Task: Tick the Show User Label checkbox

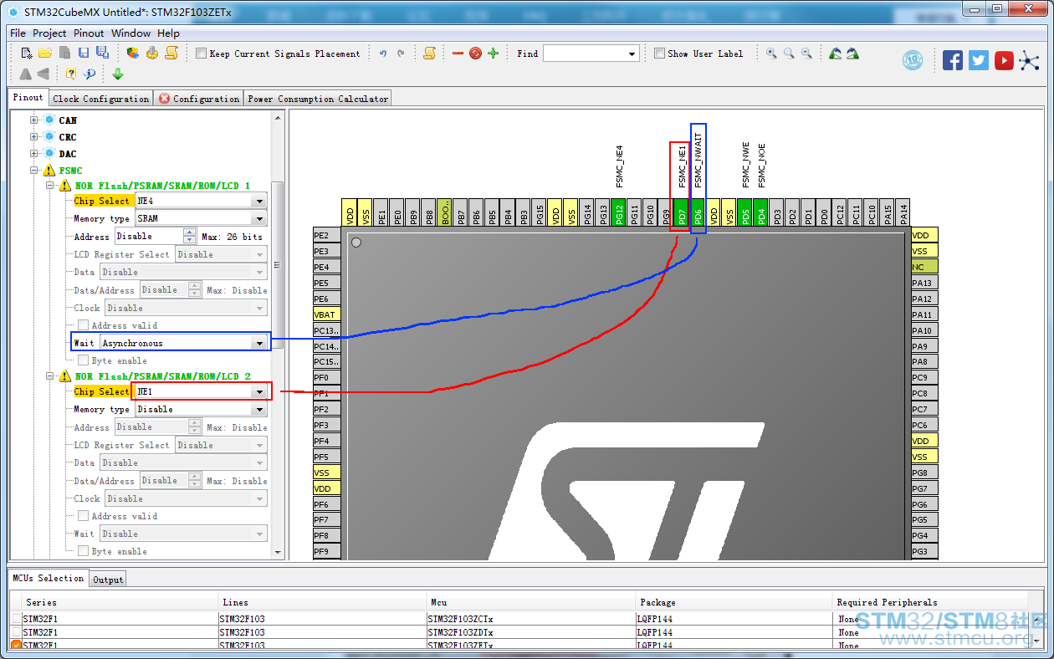Action: (659, 54)
